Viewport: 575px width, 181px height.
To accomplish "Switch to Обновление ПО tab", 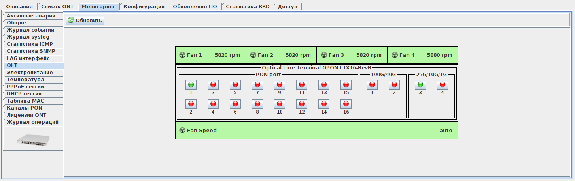I will click(195, 7).
